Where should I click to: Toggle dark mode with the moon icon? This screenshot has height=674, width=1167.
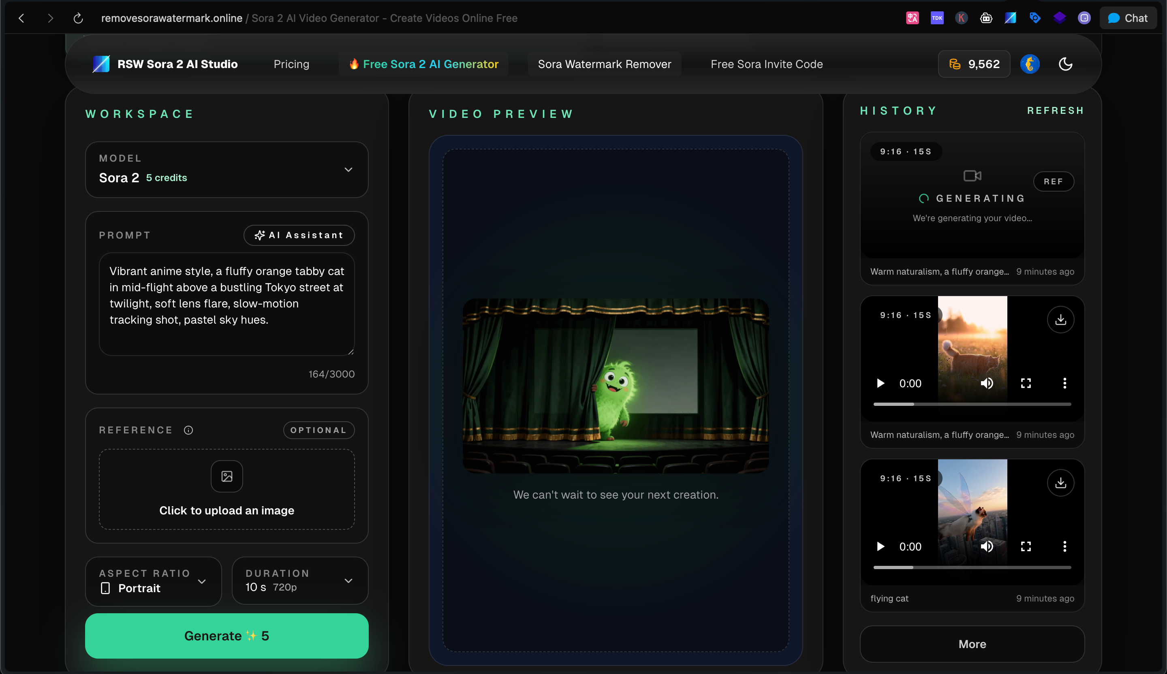(x=1066, y=64)
